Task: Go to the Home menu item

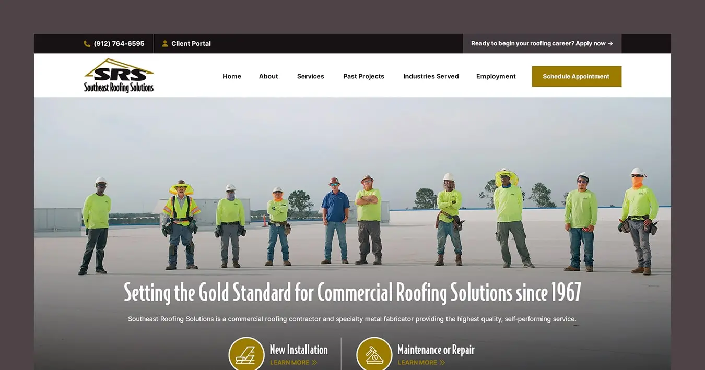Action: click(232, 76)
